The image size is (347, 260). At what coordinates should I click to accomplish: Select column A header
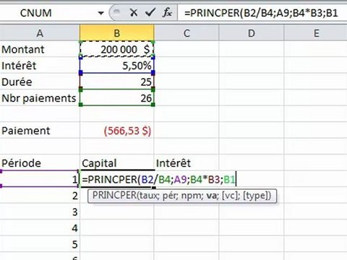40,33
